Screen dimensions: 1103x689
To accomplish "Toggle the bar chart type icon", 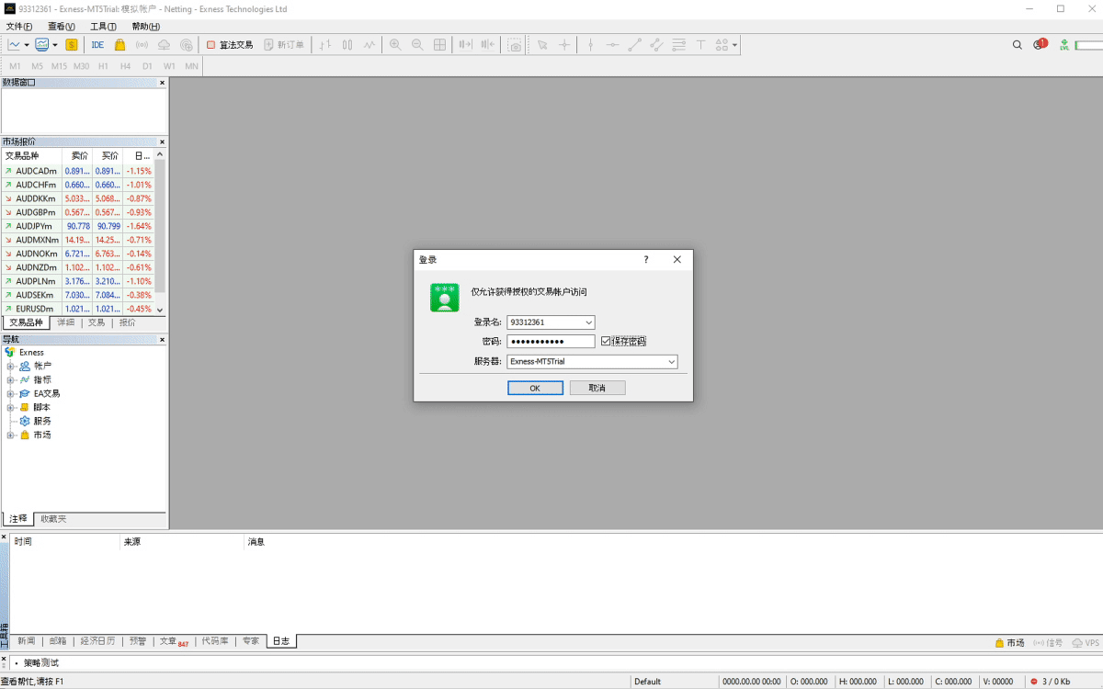I will pyautogui.click(x=325, y=44).
